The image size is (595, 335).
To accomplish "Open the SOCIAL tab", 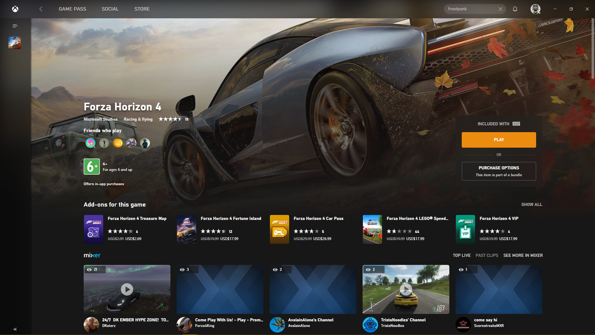I will tap(110, 9).
